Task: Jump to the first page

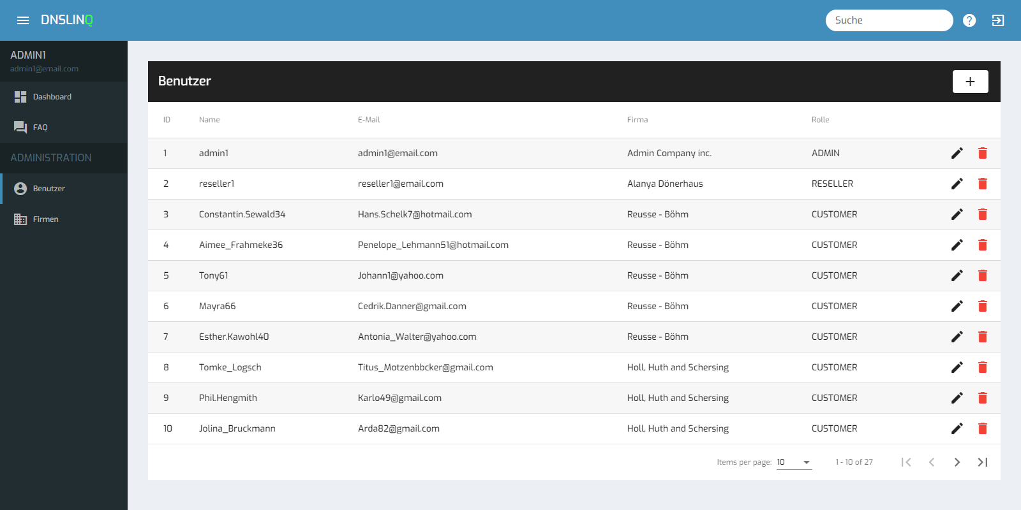Action: pyautogui.click(x=906, y=462)
